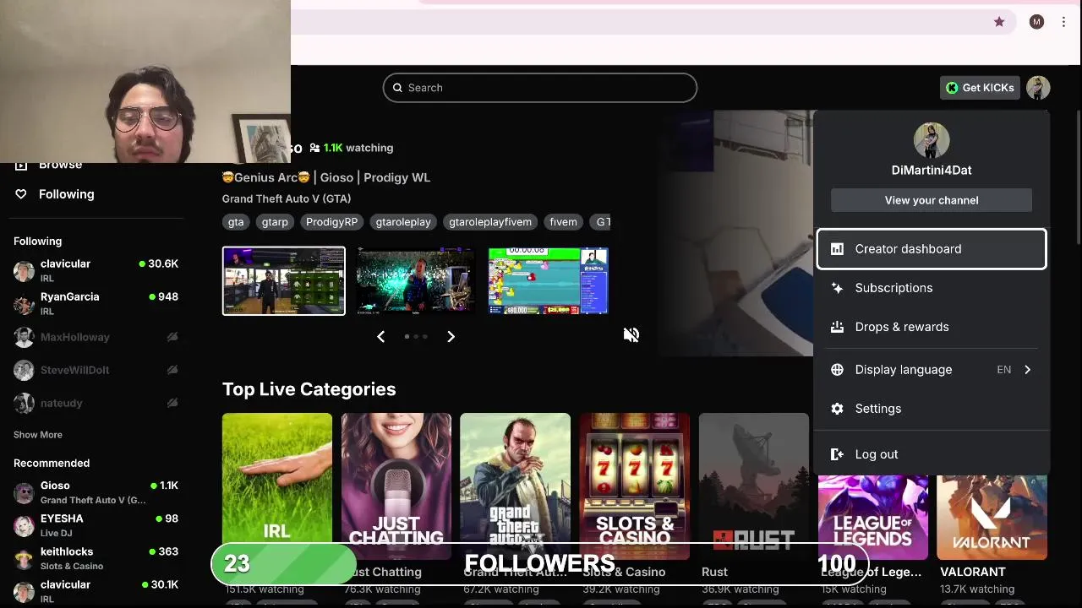Click gtarp tag chip
The width and height of the screenshot is (1082, 608).
click(275, 222)
